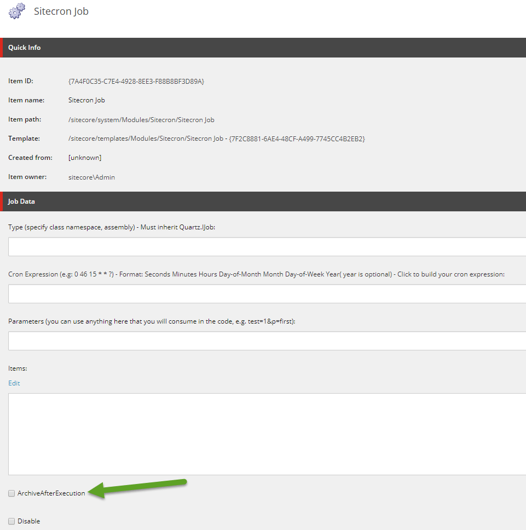This screenshot has width=526, height=530.
Task: Click the ArchiveAfterExecution label text
Action: (x=51, y=493)
